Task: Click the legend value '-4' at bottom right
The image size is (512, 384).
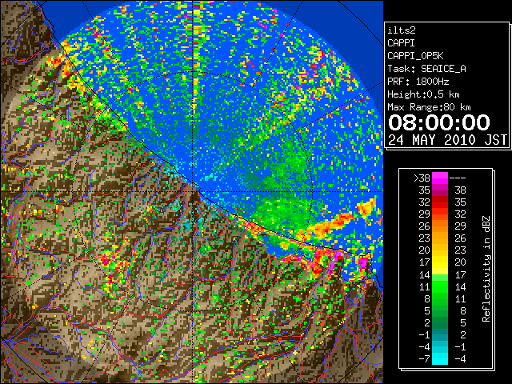Action: coord(460,359)
